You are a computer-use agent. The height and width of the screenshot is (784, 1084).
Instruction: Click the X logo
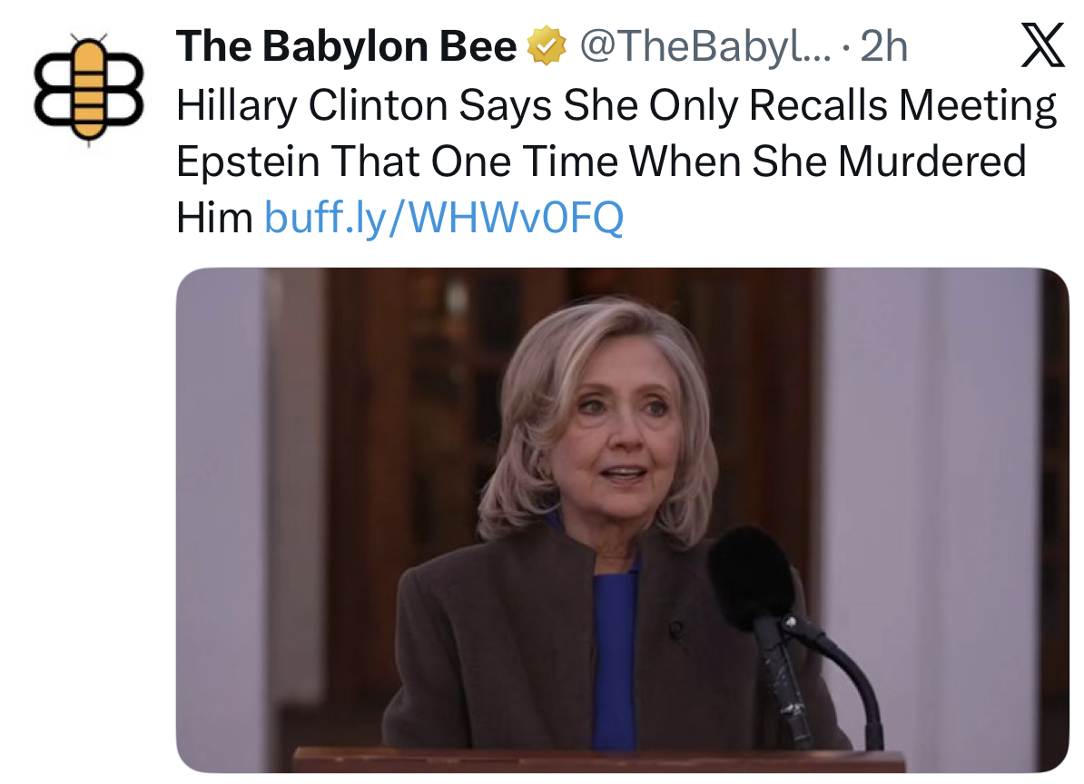click(1042, 47)
